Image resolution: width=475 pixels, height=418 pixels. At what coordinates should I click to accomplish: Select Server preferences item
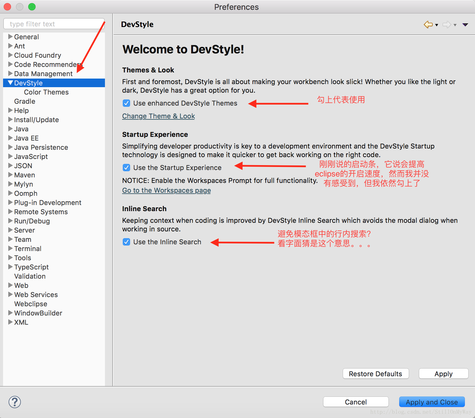[25, 230]
